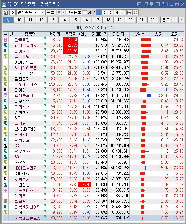
Task: Open the dropdown arrow next to the stop button
Action: click(x=63, y=12)
